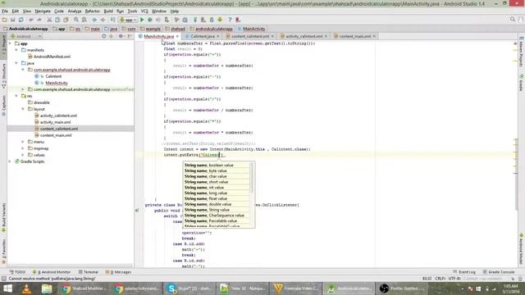
Task: Click the Save All toolbar icon
Action: point(13,20)
